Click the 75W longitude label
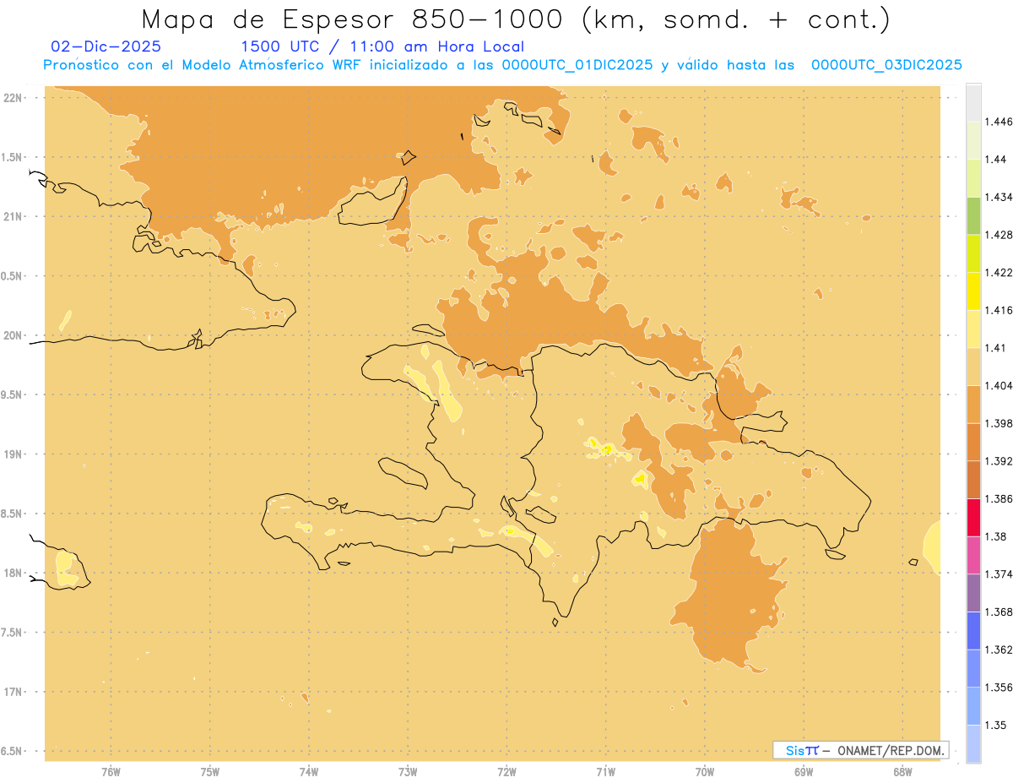The image size is (1013, 783). pos(209,771)
